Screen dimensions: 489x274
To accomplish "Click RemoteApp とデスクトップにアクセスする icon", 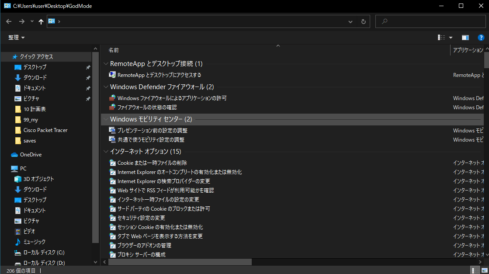I will click(x=112, y=75).
